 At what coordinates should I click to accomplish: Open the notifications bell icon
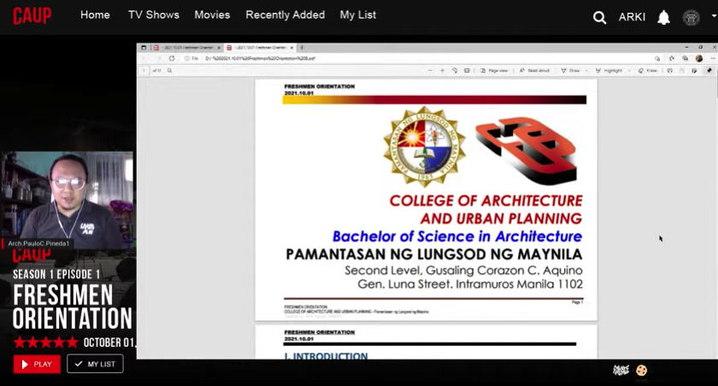(663, 17)
